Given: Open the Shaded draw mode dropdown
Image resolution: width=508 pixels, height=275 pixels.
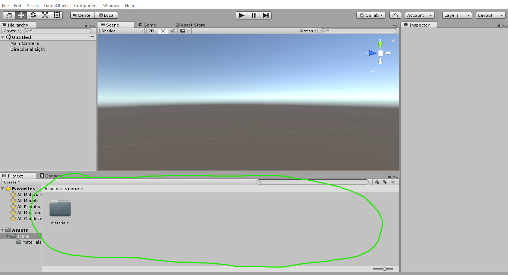Looking at the screenshot, I should pyautogui.click(x=122, y=31).
